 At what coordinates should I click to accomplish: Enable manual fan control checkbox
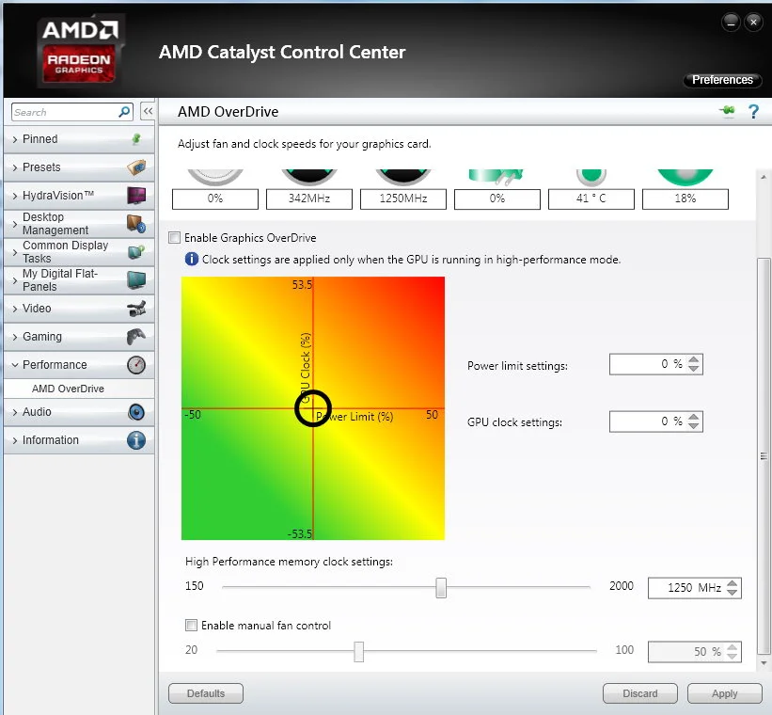coord(191,626)
